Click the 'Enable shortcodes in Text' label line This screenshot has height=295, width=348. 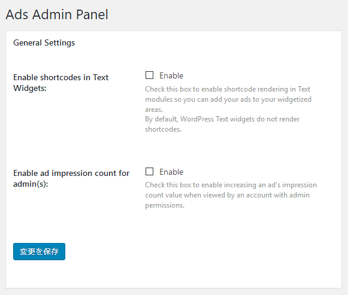point(61,77)
